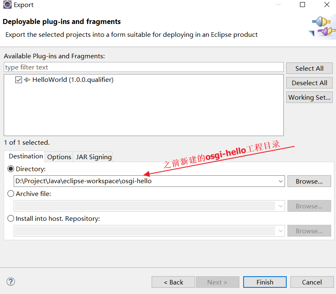The height and width of the screenshot is (294, 336).
Task: Click the help question mark icon
Action: pyautogui.click(x=11, y=282)
